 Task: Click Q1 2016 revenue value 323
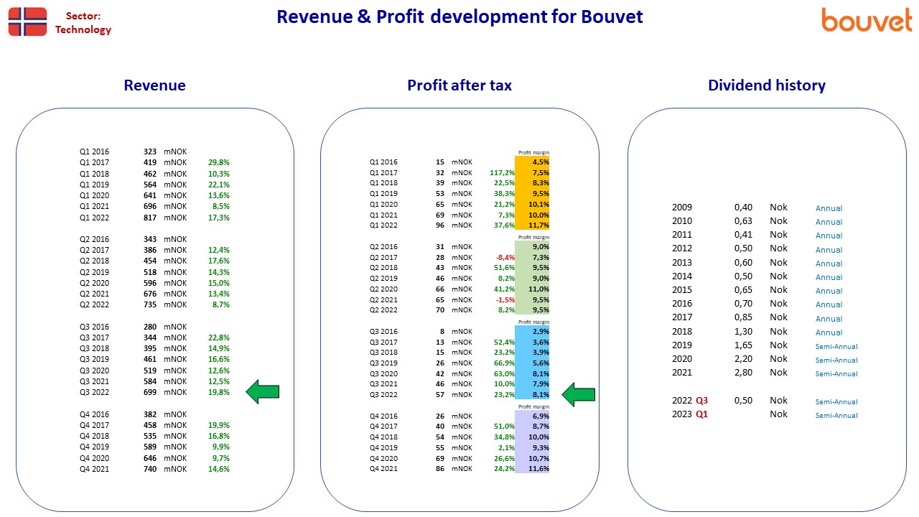tap(149, 152)
